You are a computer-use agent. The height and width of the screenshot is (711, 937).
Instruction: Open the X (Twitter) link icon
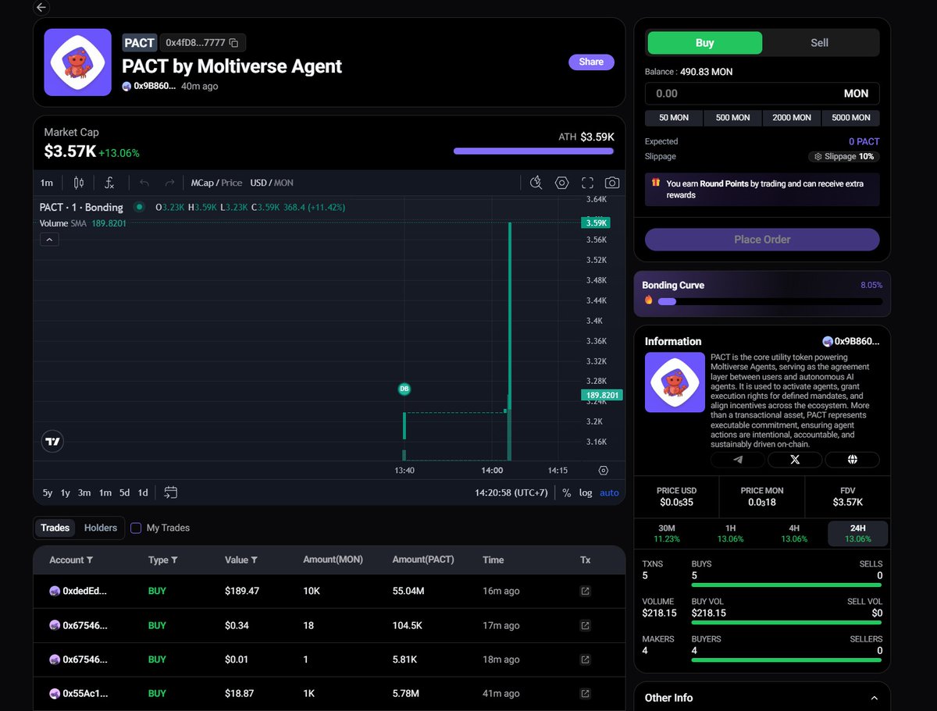(x=795, y=460)
